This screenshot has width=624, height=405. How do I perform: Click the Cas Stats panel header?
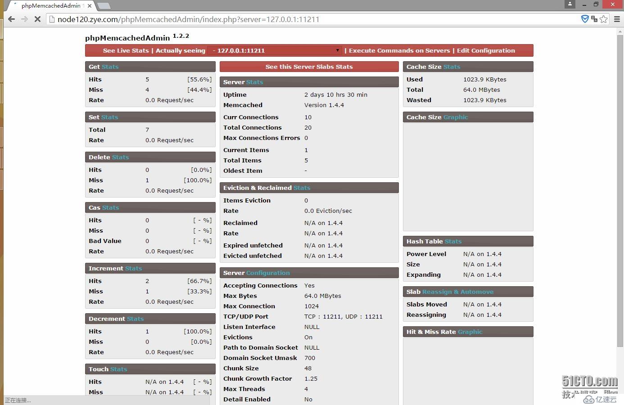pos(150,207)
